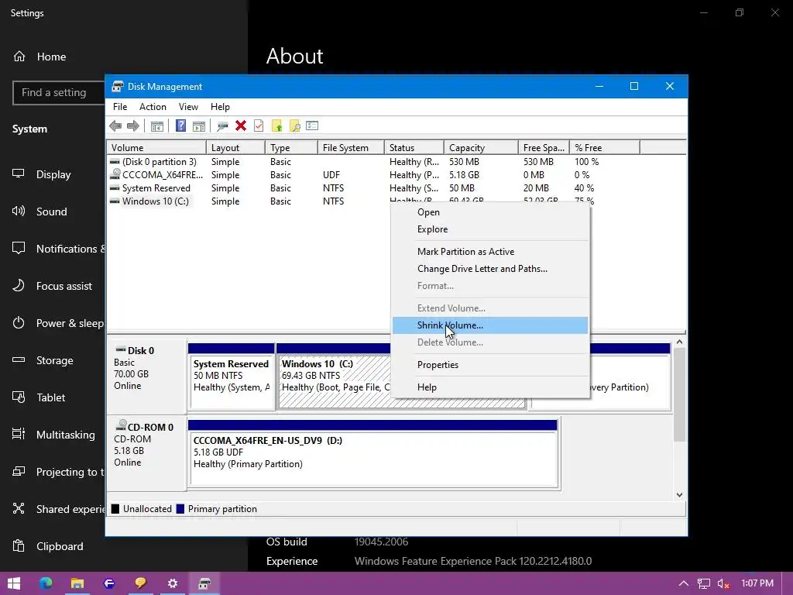
Task: Click the Home icon in Settings
Action: pos(19,56)
